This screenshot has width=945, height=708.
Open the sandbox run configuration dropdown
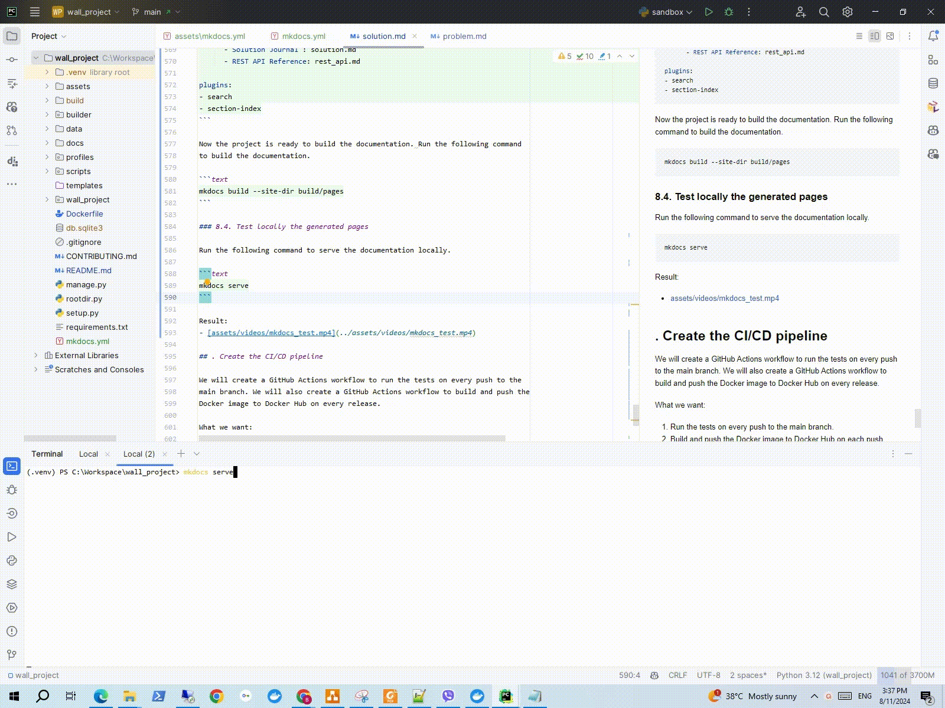click(666, 12)
